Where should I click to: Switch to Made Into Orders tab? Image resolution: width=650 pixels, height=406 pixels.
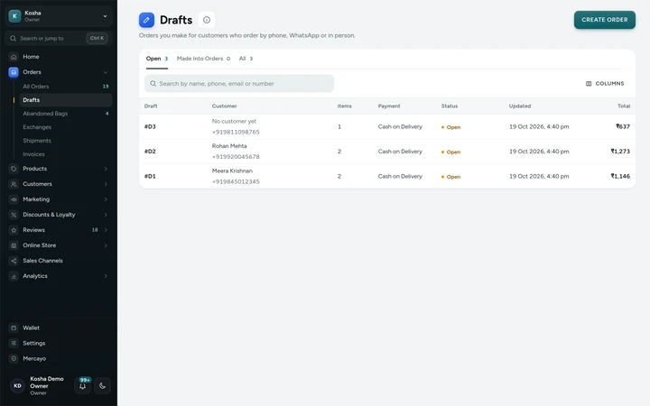(x=203, y=59)
